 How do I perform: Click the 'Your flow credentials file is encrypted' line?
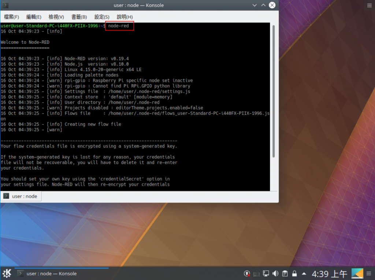(89, 146)
